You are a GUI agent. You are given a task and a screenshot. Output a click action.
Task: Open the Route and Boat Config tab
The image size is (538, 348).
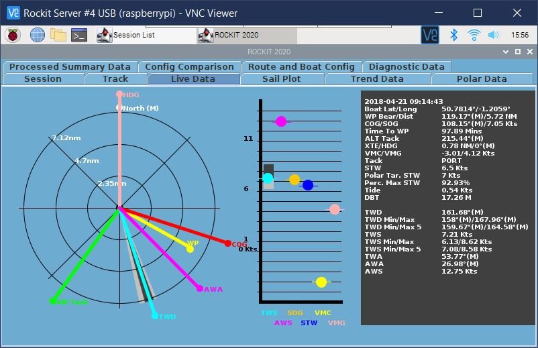tap(301, 66)
